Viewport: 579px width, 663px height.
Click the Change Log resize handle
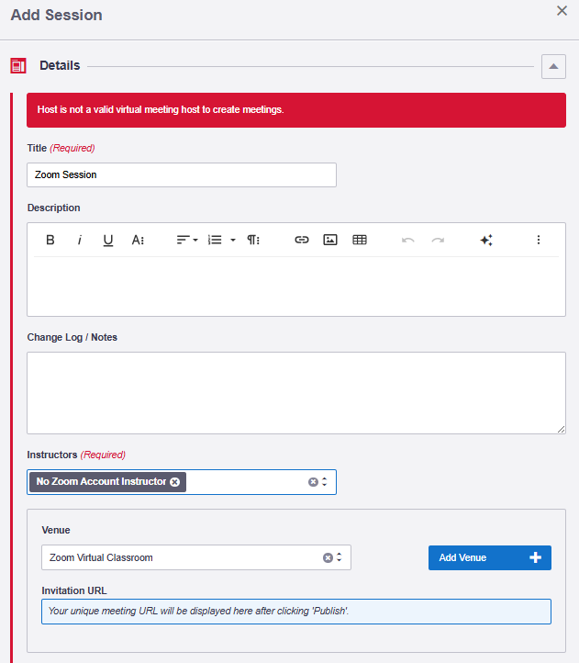[561, 429]
